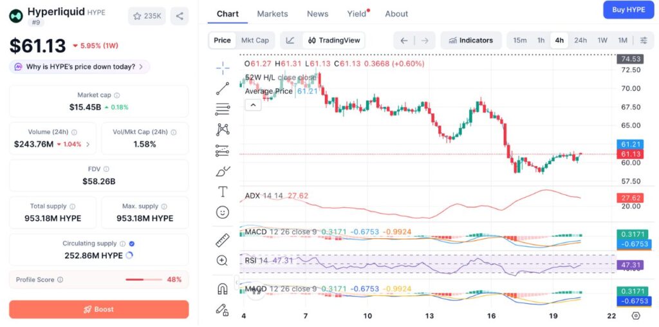The height and width of the screenshot is (327, 659).
Task: Click the 61.13 current price tag
Action: 629,154
